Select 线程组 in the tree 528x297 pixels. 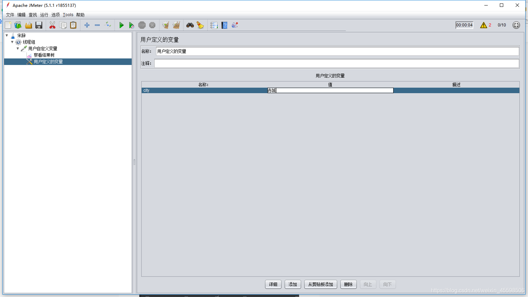click(29, 42)
